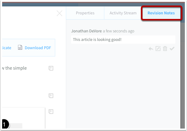Delete the revision note with trash icon
187x131 pixels.
pos(165,49)
